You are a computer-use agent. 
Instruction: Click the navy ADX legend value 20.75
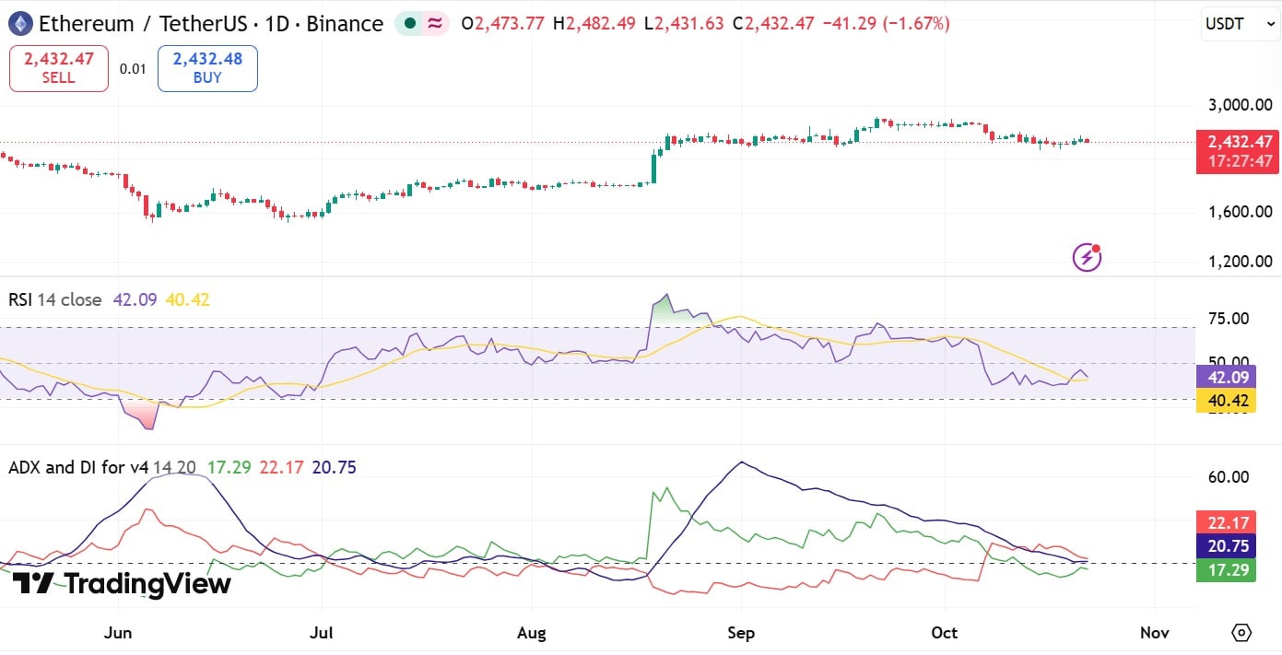tap(335, 468)
